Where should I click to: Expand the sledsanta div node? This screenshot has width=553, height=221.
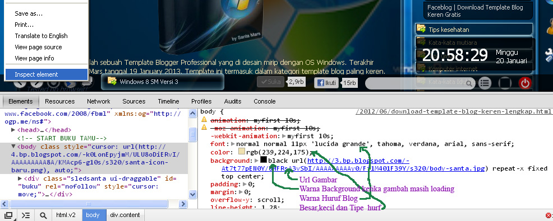click(x=20, y=178)
